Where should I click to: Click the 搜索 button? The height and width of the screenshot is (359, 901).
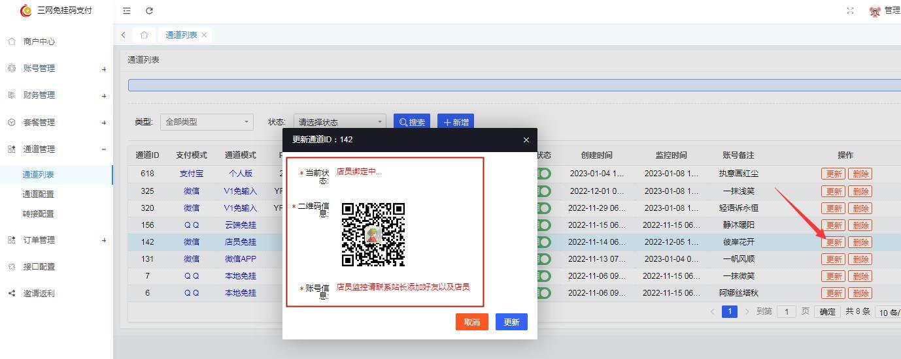(x=412, y=122)
